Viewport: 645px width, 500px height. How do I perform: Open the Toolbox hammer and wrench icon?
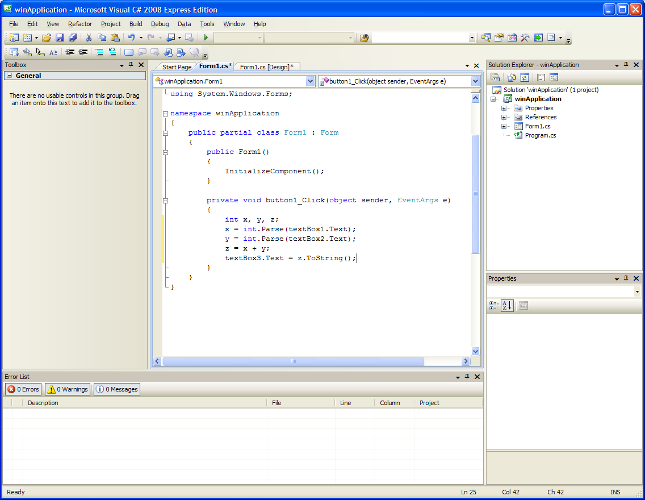tap(525, 38)
